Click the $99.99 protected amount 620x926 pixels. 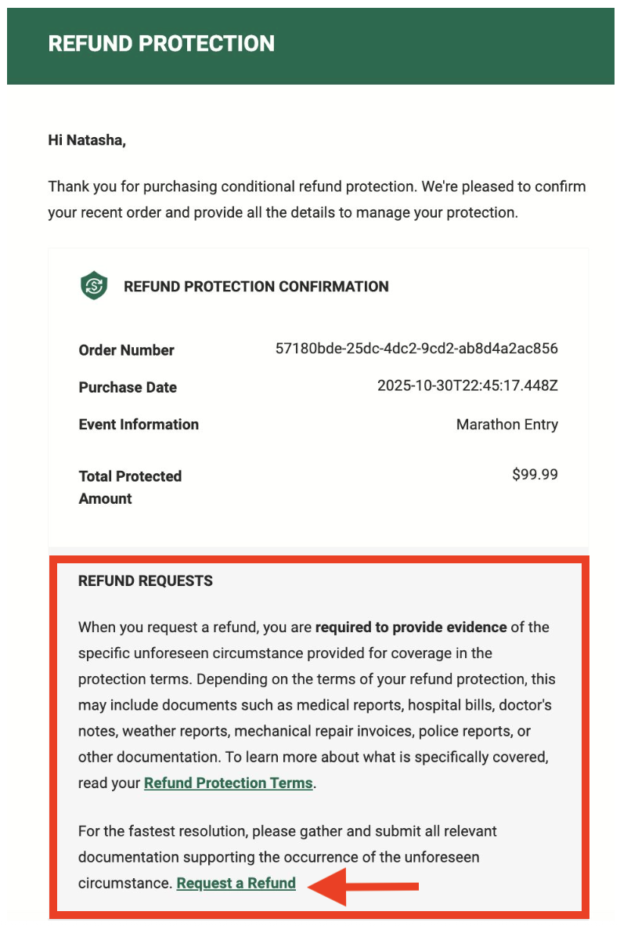point(535,474)
